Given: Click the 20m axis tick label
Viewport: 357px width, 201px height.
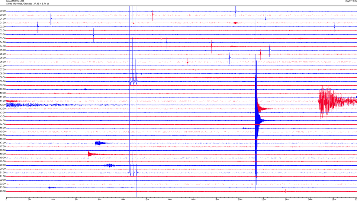Looking at the screenshot, I should click(x=240, y=200).
